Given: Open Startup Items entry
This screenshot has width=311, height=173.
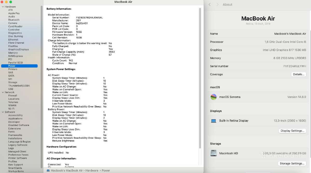Looking at the screenshot, I should (16, 171).
